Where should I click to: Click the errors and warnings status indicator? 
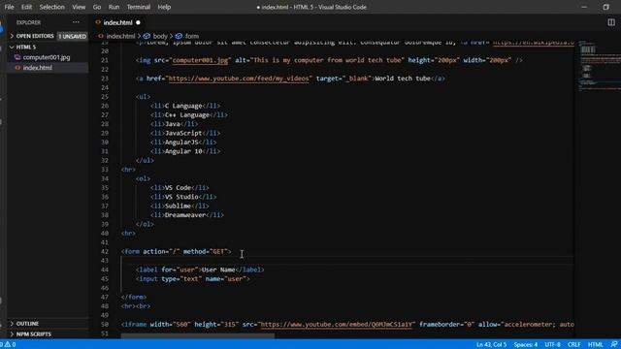9,344
